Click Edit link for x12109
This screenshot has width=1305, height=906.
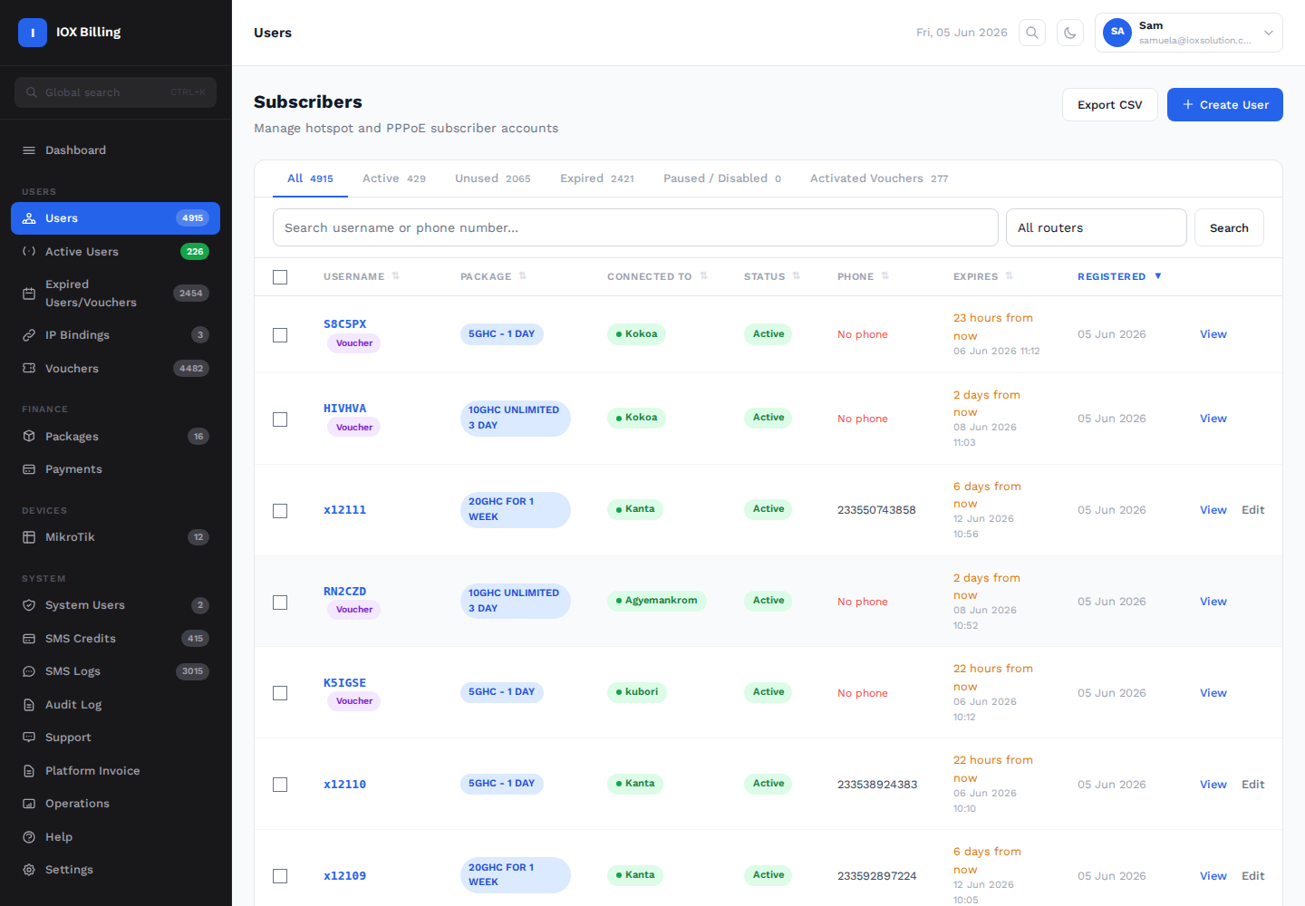click(1253, 876)
